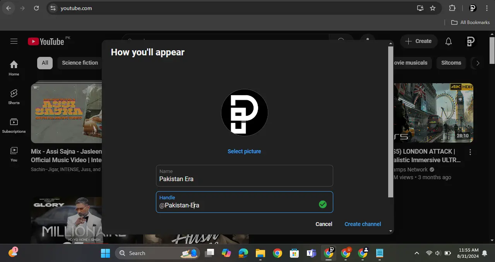495x262 pixels.
Task: Open Copilot from the taskbar
Action: click(x=226, y=253)
